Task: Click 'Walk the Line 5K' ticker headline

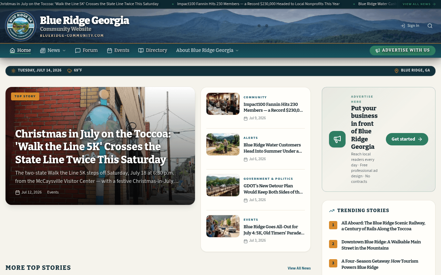Action: coord(79,4)
